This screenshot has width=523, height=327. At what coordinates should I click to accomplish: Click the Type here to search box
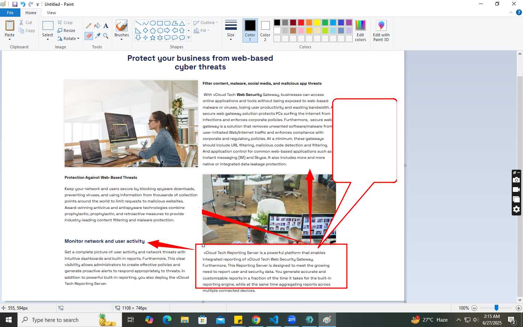70,320
